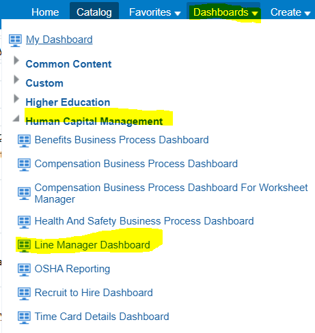Open the Favorites dropdown menu
The width and height of the screenshot is (315, 333).
tap(155, 12)
